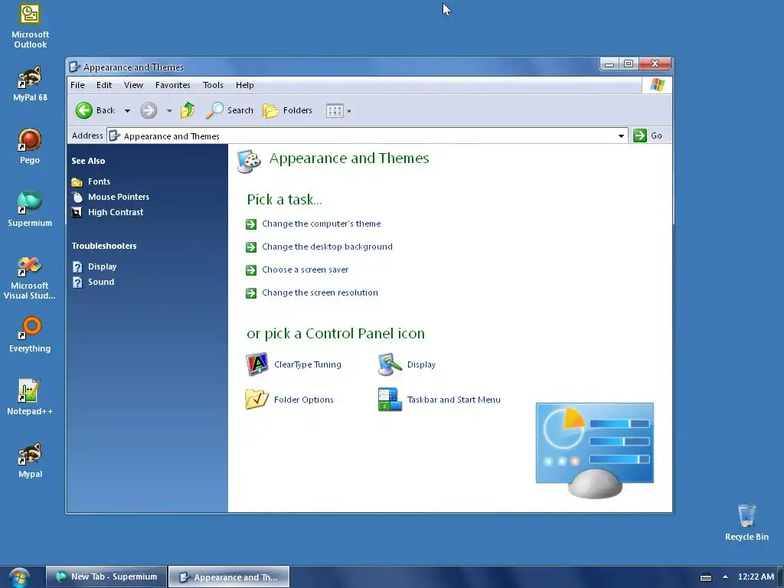Select Choose a screen saver task
Screen dimensions: 784x588
click(305, 269)
